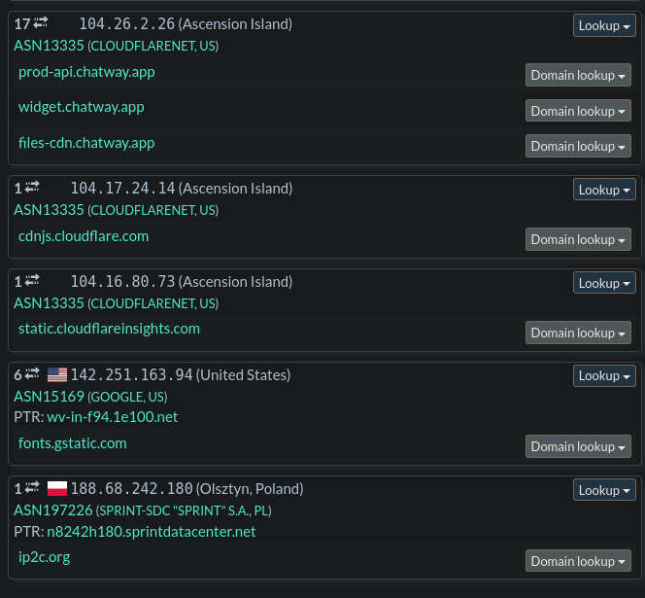Click PTR link wv-in-f94.1e100.net
This screenshot has width=645, height=598.
tap(113, 416)
